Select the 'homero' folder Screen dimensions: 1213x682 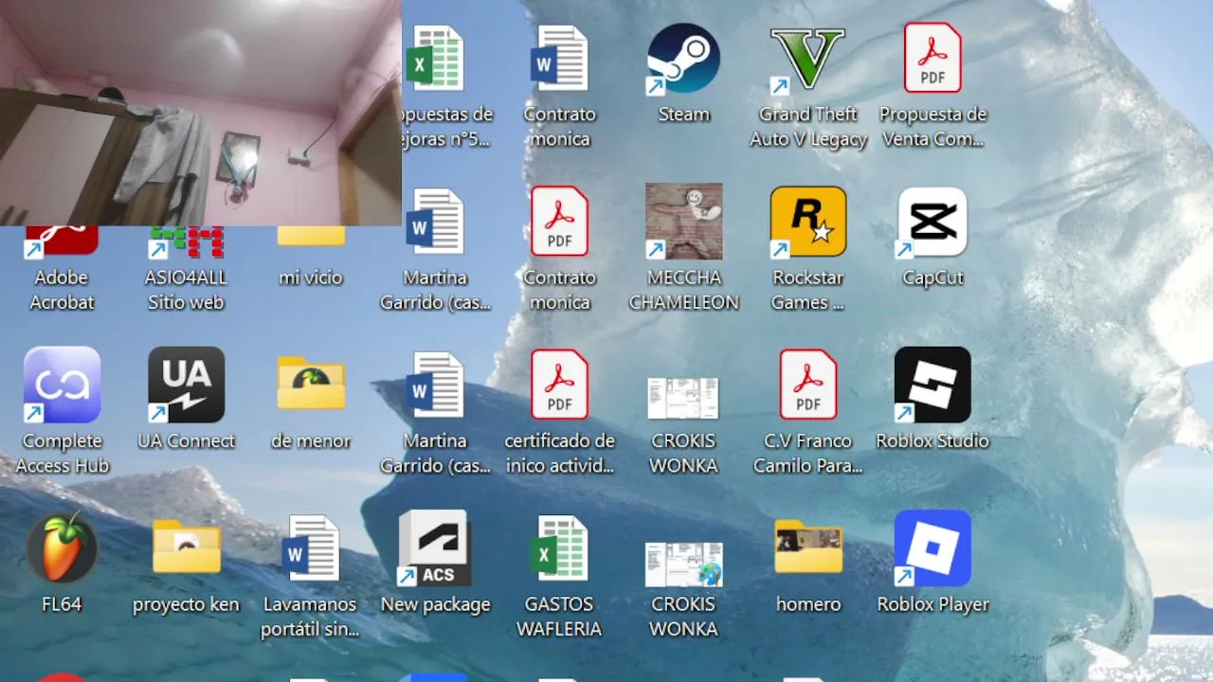coord(807,547)
